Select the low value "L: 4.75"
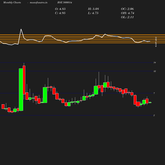The image size is (165, 165). point(93,13)
